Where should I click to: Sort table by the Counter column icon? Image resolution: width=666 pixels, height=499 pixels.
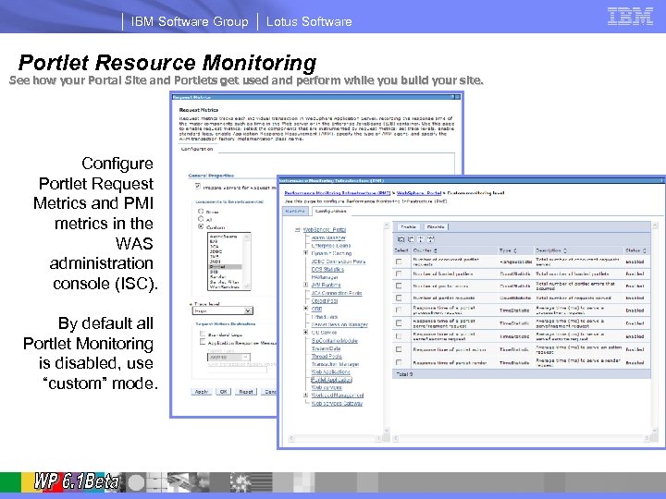coord(436,250)
